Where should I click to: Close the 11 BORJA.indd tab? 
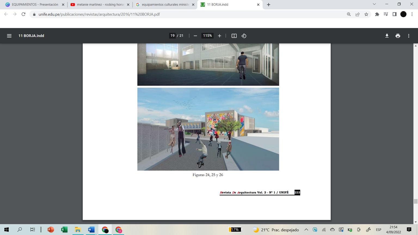pos(258,5)
